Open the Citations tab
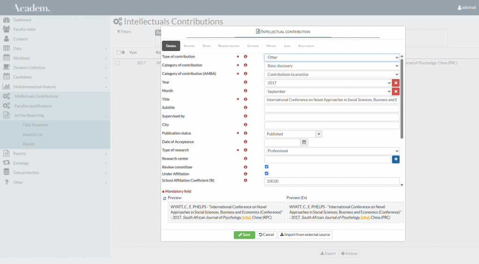 tap(253, 46)
